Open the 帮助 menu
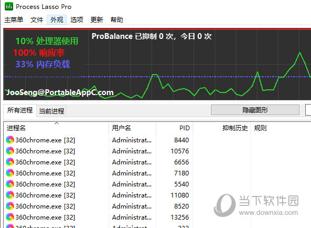 pyautogui.click(x=117, y=19)
